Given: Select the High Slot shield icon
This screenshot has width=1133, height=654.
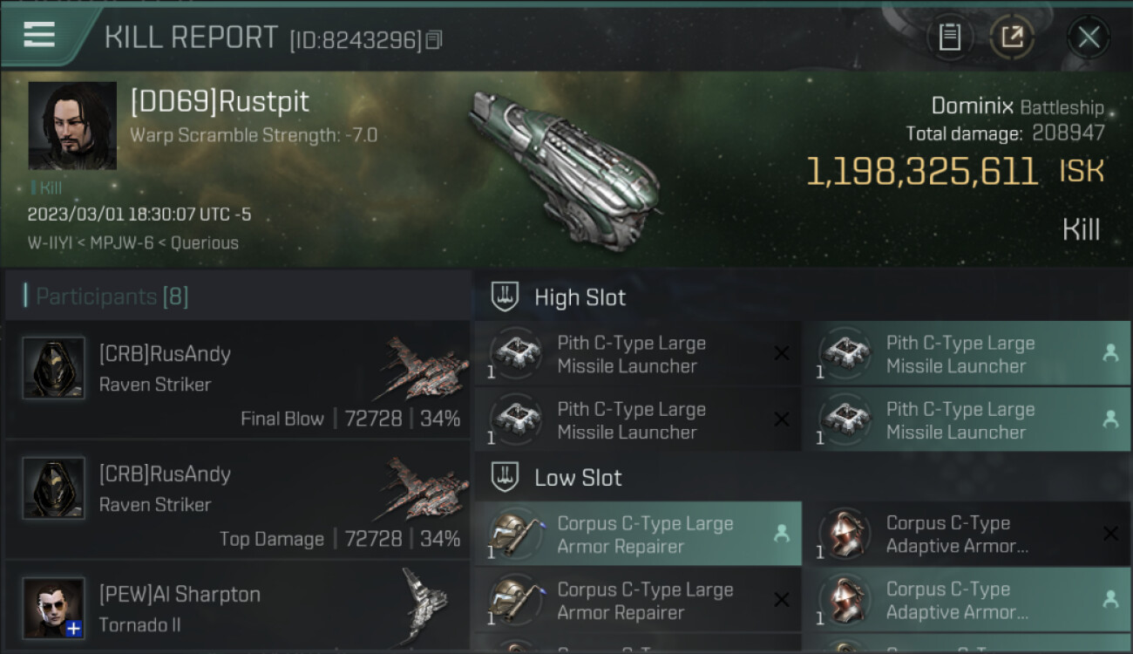Looking at the screenshot, I should click(x=505, y=296).
